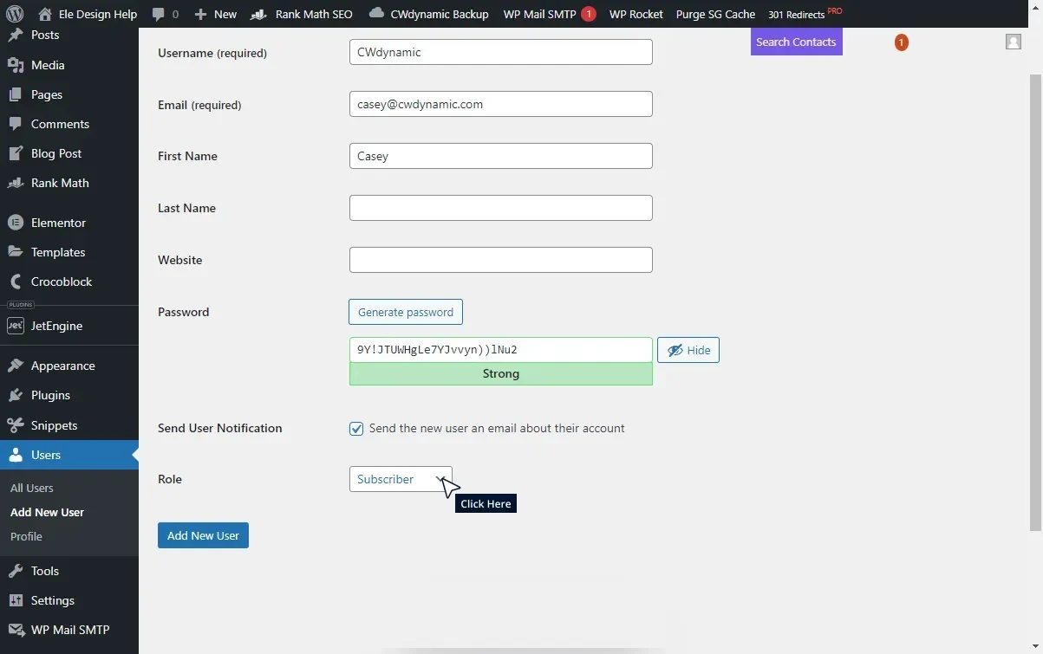Open Rank Math SEO in admin bar
Viewport: 1043px width, 654px height.
tap(302, 14)
